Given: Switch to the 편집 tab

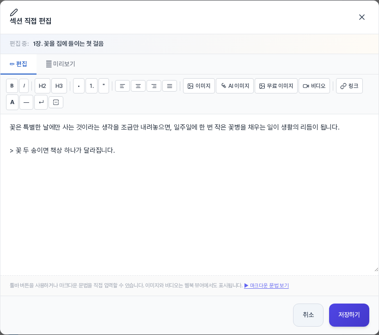Looking at the screenshot, I should pos(18,64).
